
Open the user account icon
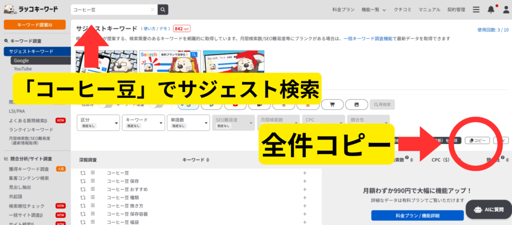click(x=506, y=10)
